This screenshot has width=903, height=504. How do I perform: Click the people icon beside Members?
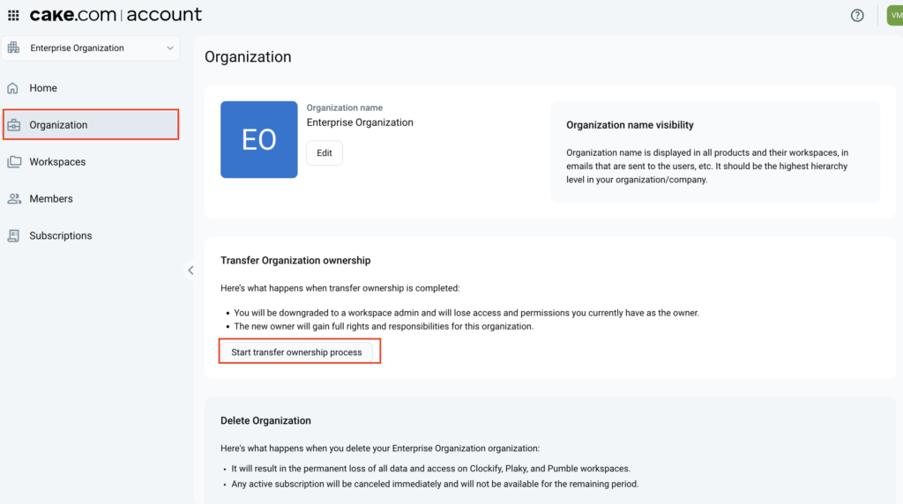pyautogui.click(x=13, y=199)
